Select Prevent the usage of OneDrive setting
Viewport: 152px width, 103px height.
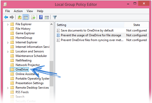[91, 35]
